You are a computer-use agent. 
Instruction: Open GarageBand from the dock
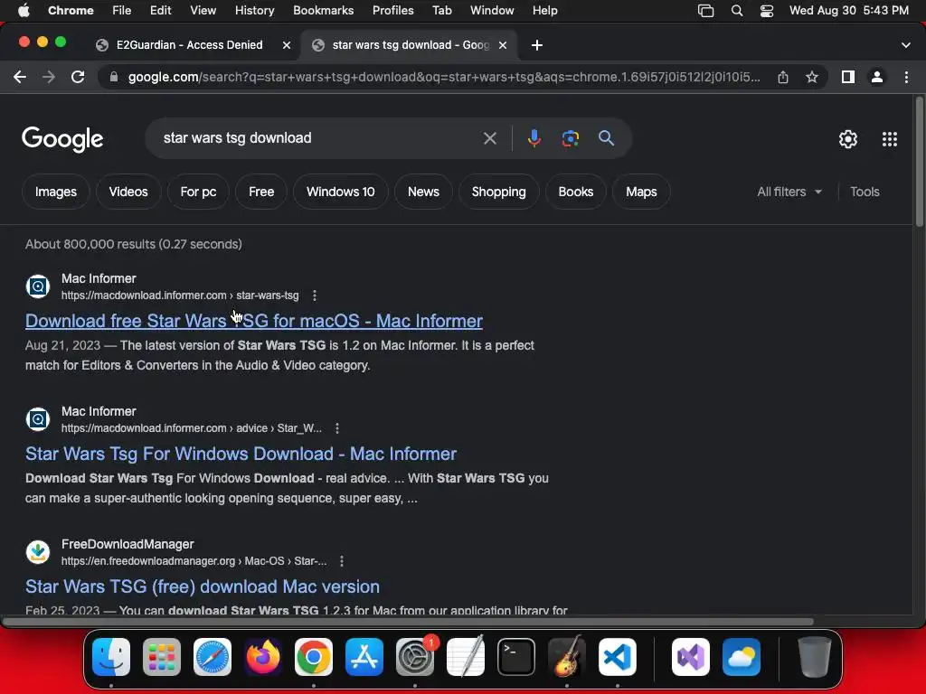click(567, 657)
